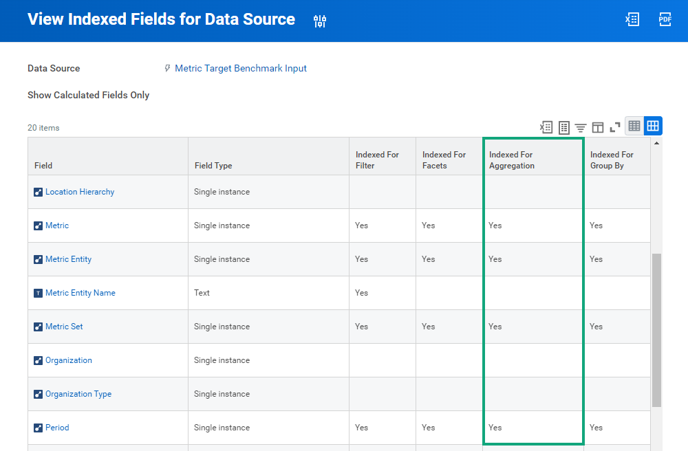Click Indexed For Filter column header
This screenshot has width=688, height=451.
tap(383, 157)
